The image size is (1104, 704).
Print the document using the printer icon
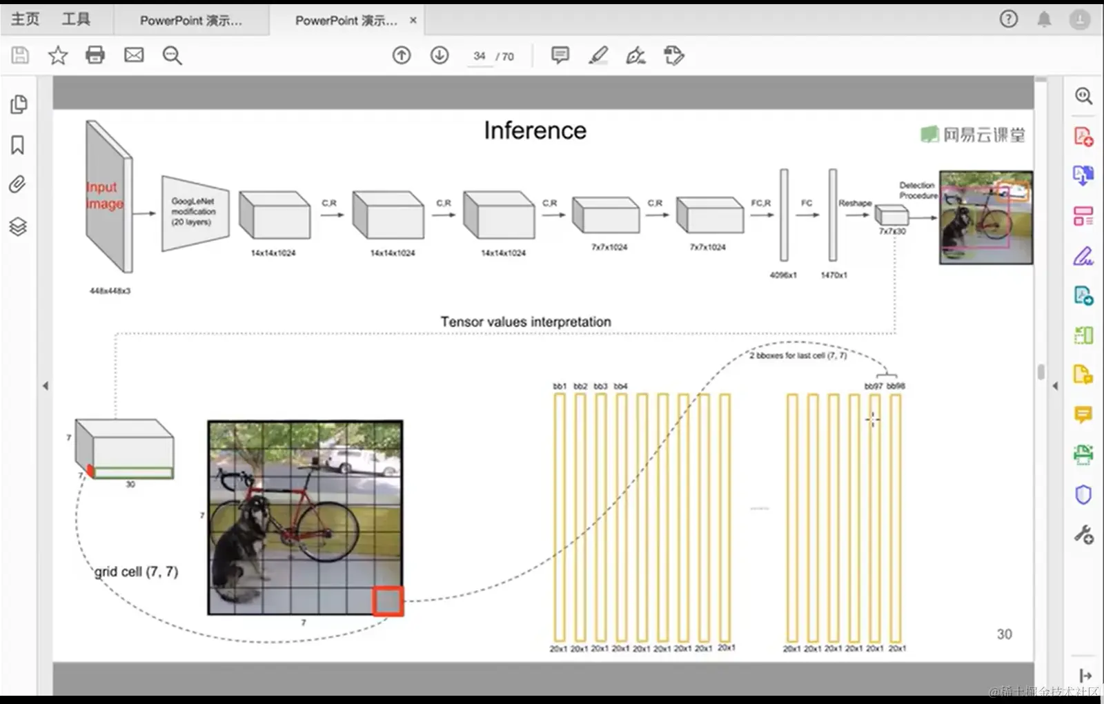tap(95, 55)
